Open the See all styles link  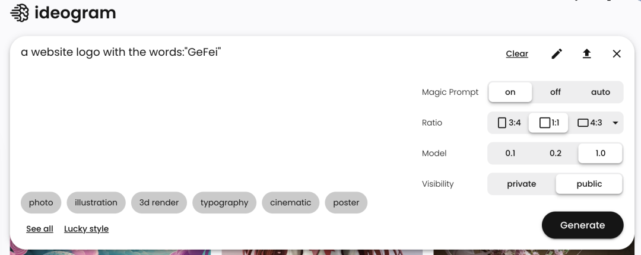pyautogui.click(x=40, y=229)
